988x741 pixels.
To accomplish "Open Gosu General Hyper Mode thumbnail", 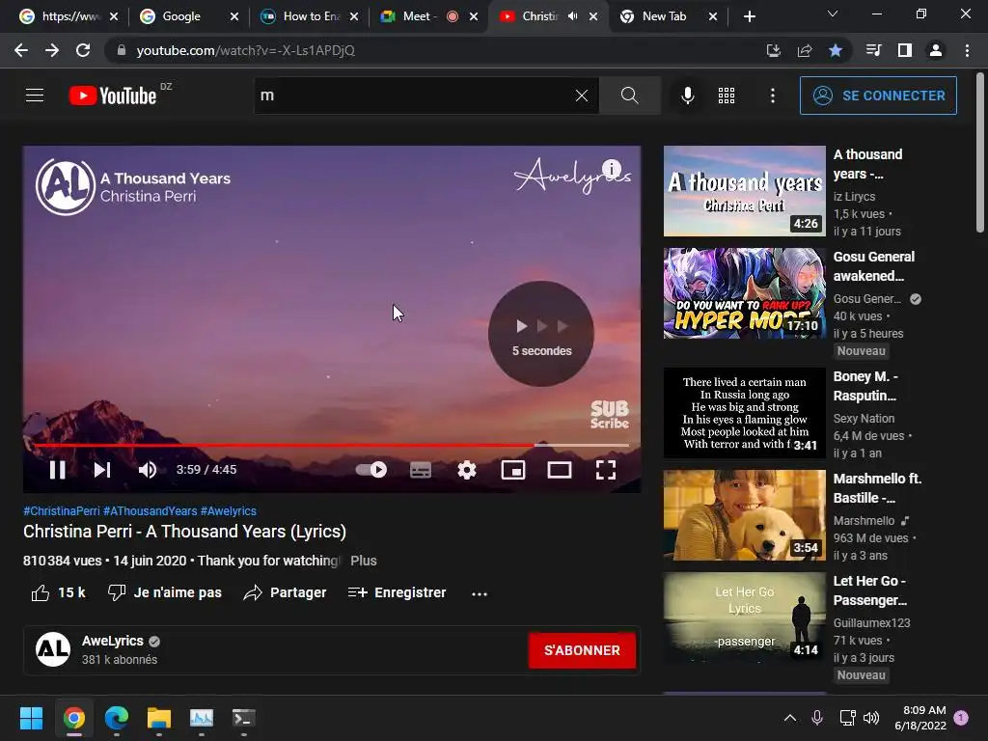I will (x=744, y=293).
